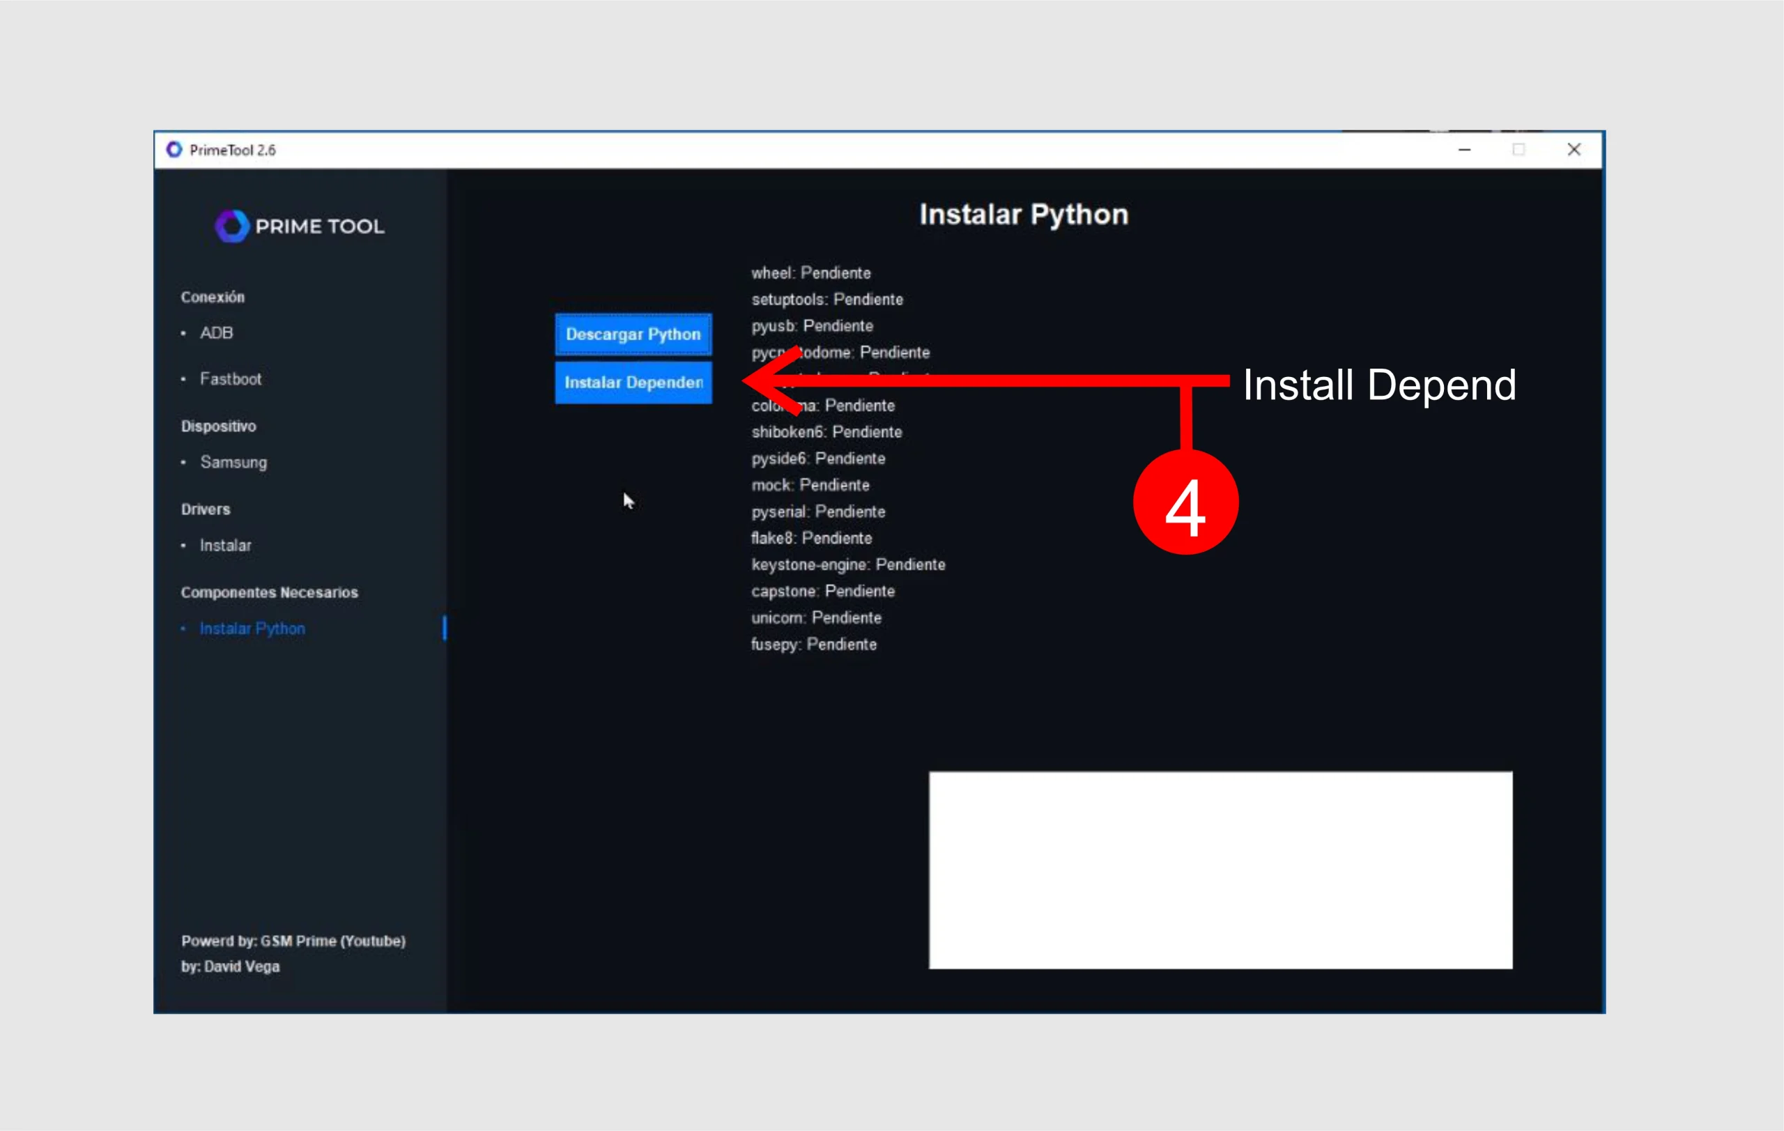1784x1131 pixels.
Task: Select Instalar Python sidebar item
Action: click(252, 628)
